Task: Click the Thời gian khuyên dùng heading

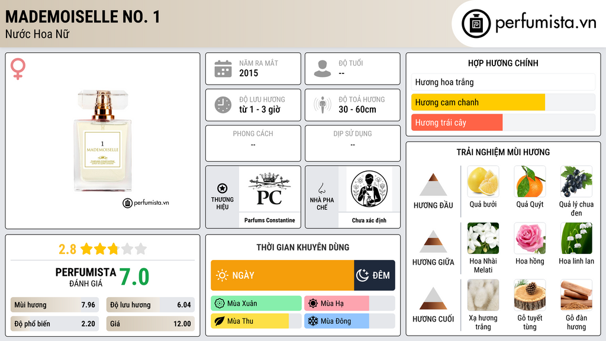Action: (302, 247)
